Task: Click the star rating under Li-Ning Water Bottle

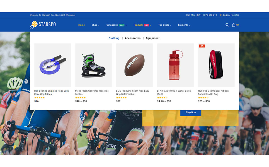Action: point(162,98)
